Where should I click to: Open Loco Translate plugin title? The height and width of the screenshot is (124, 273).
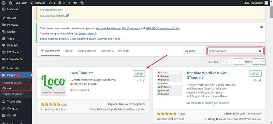[82, 73]
